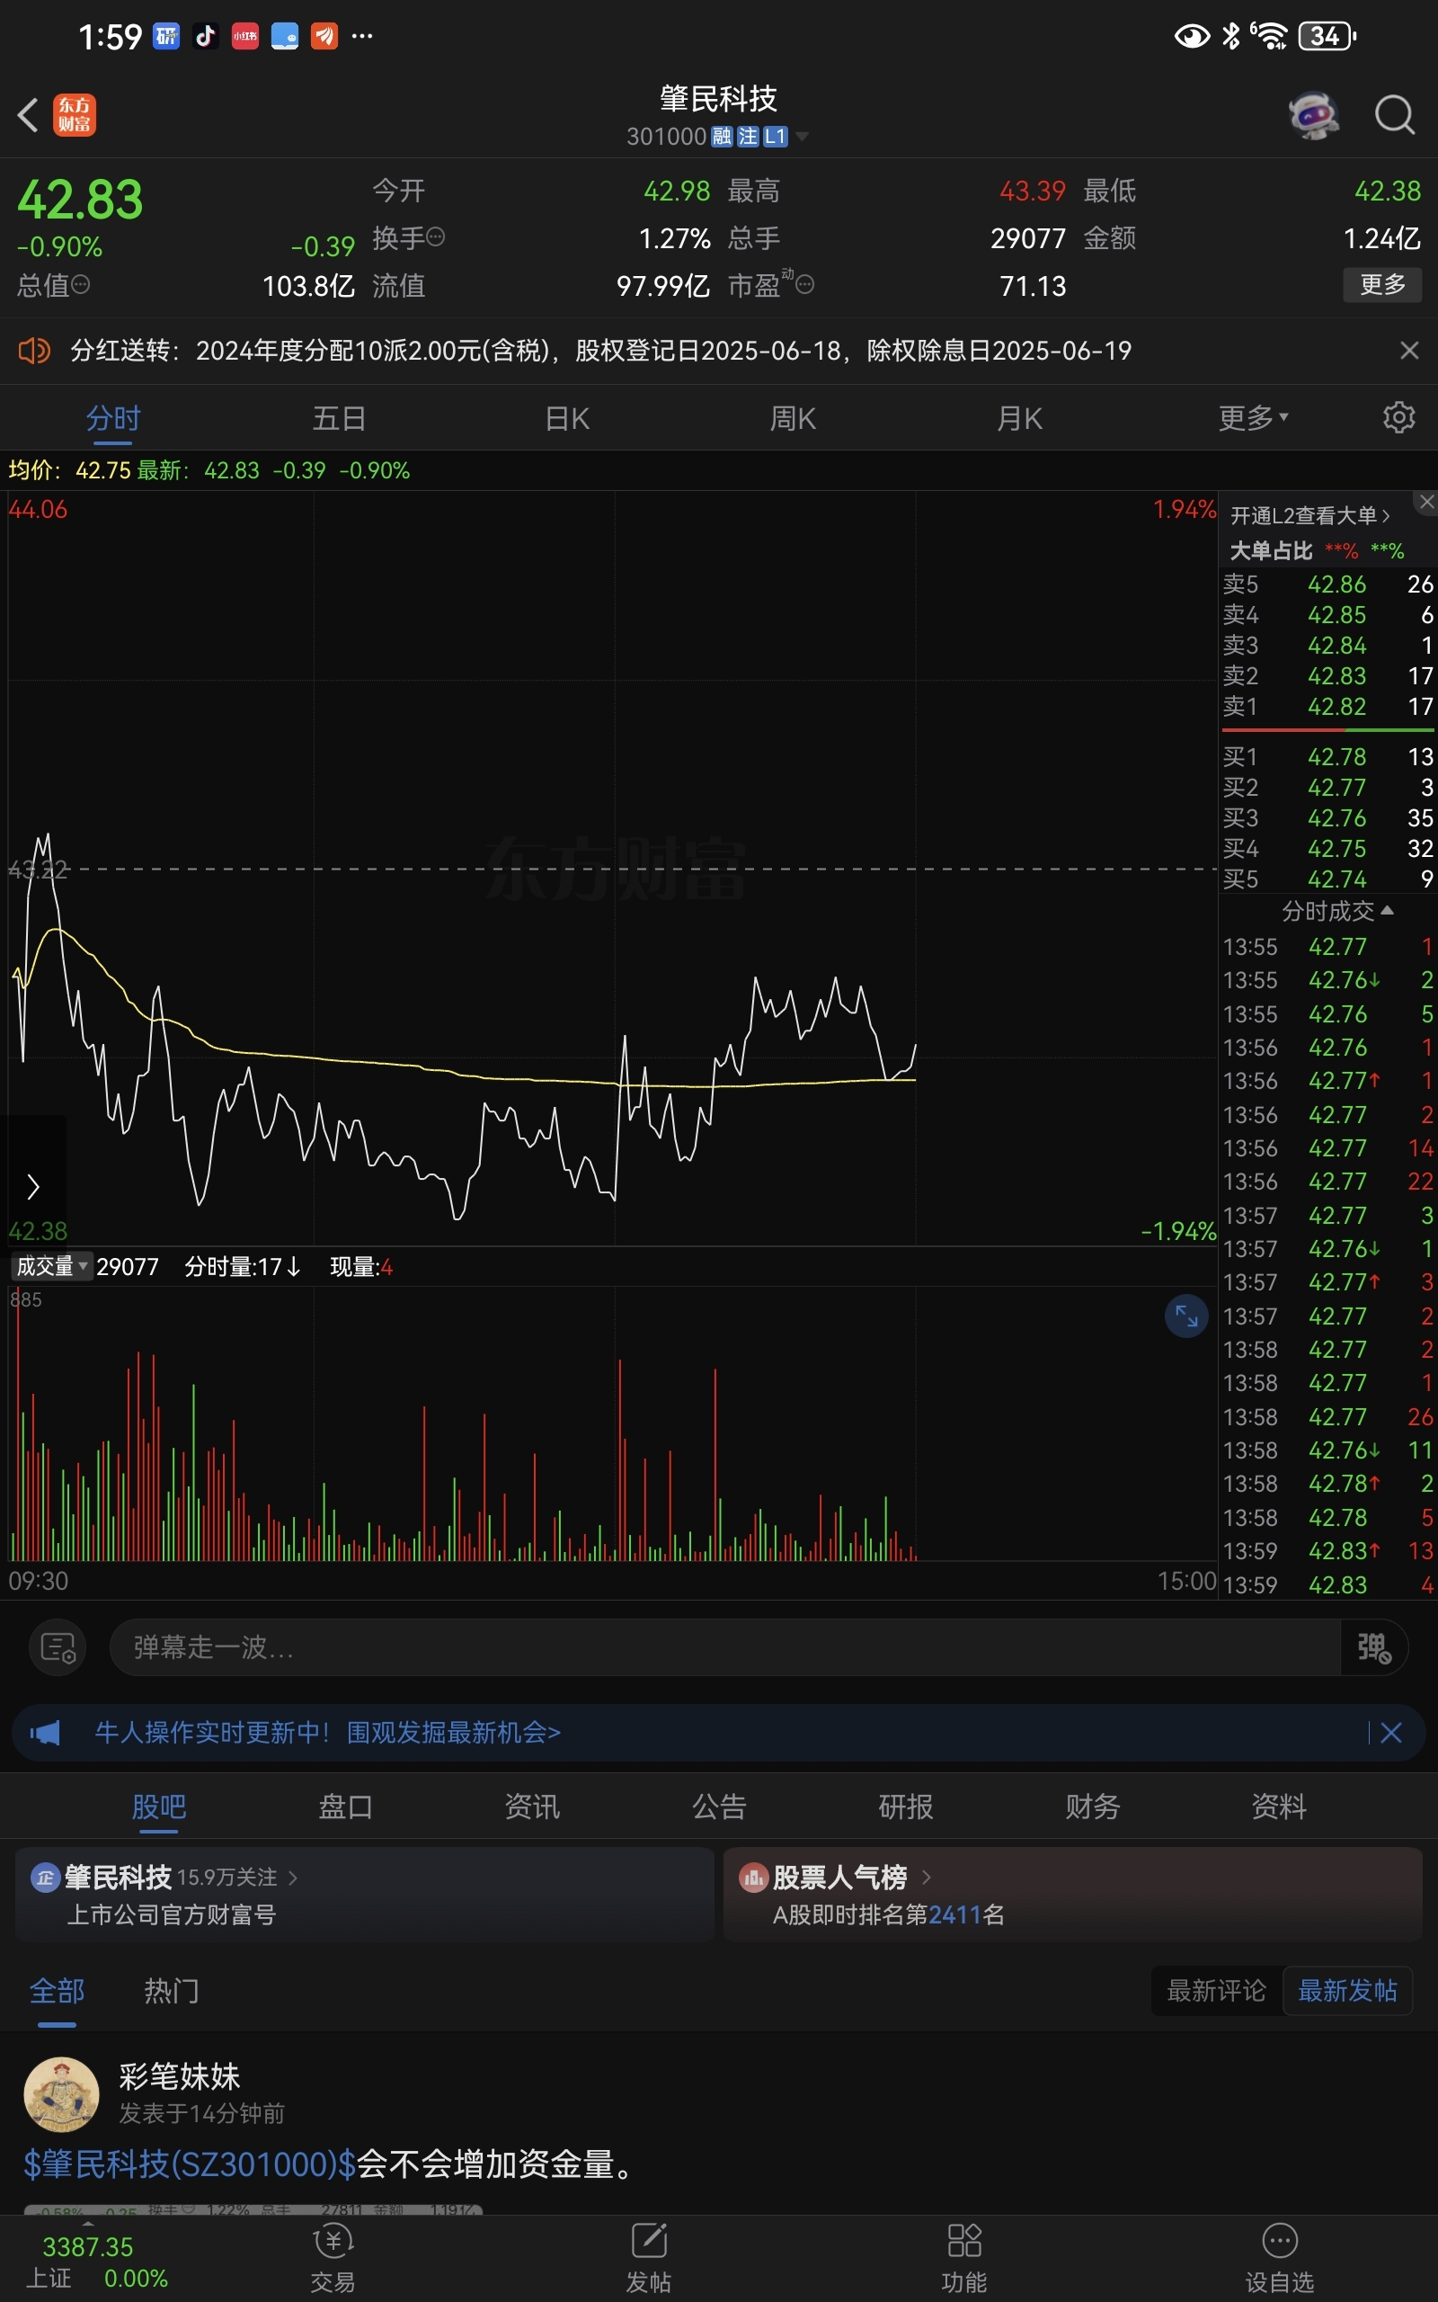This screenshot has height=2302, width=1438.
Task: Close the L2 large-order promo panel
Action: point(1426,501)
